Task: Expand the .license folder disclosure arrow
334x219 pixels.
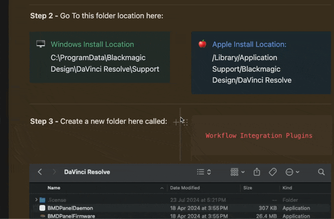Action: (x=36, y=200)
